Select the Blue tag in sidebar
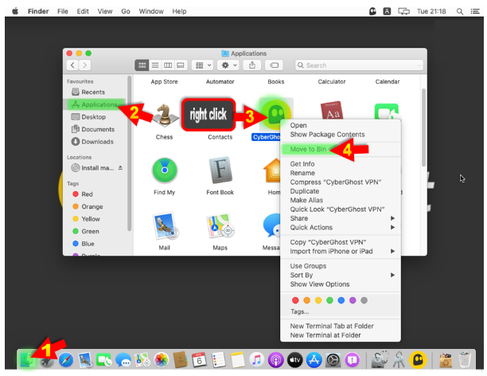The image size is (487, 376). (x=84, y=244)
